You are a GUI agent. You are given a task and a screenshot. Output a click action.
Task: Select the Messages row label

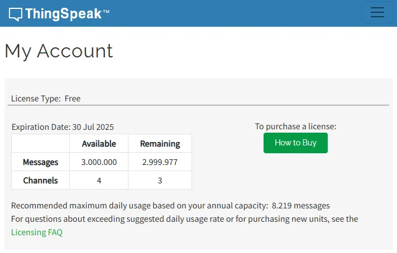click(41, 162)
